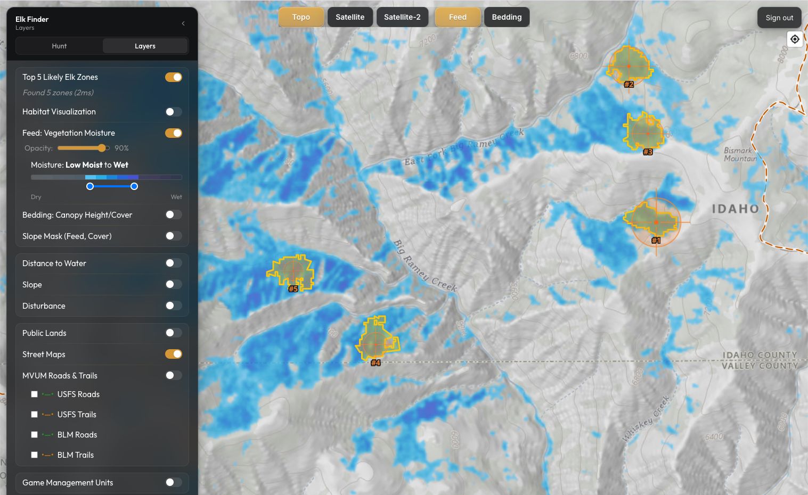Click the USFS Trails legend line icon
Image resolution: width=808 pixels, height=495 pixels.
coord(47,415)
